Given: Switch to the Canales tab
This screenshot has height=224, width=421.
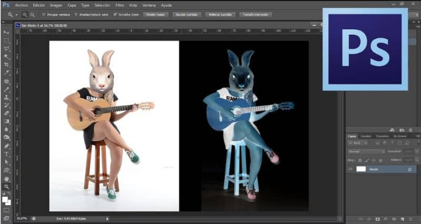Looking at the screenshot, I should tap(366, 136).
